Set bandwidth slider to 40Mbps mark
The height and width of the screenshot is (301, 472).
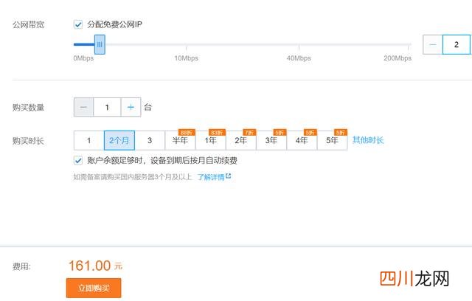coord(299,44)
